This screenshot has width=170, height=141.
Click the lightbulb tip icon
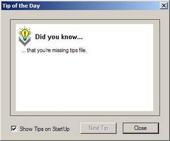[x=25, y=36]
